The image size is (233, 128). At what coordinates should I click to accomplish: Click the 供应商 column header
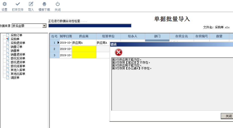coord(84,36)
